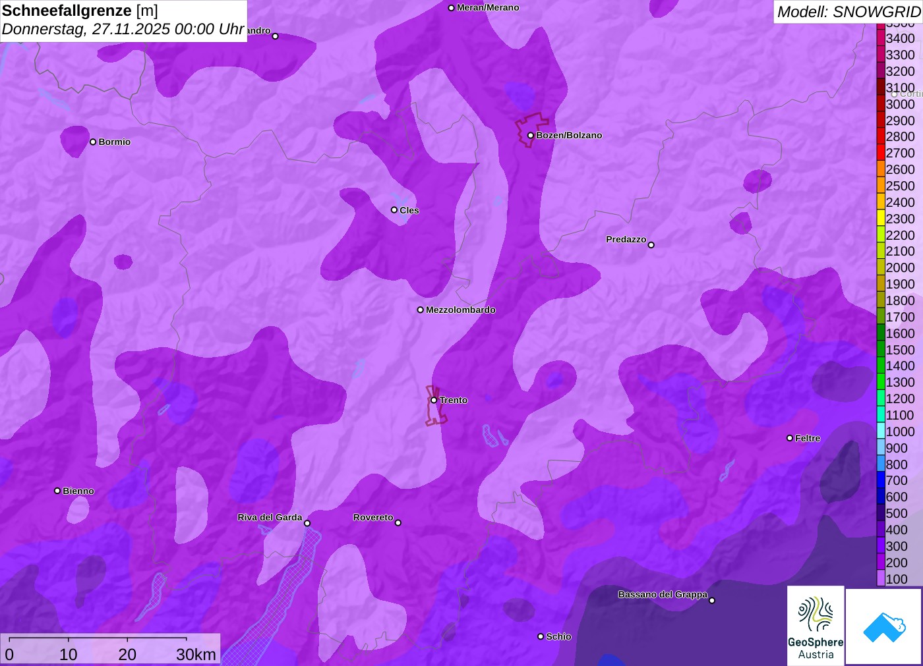Image resolution: width=923 pixels, height=666 pixels.
Task: Select the Bassano del Grappa marker
Action: pyautogui.click(x=712, y=600)
